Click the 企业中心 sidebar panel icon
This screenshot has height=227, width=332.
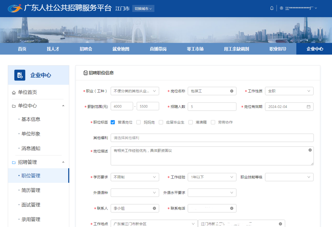[19, 75]
